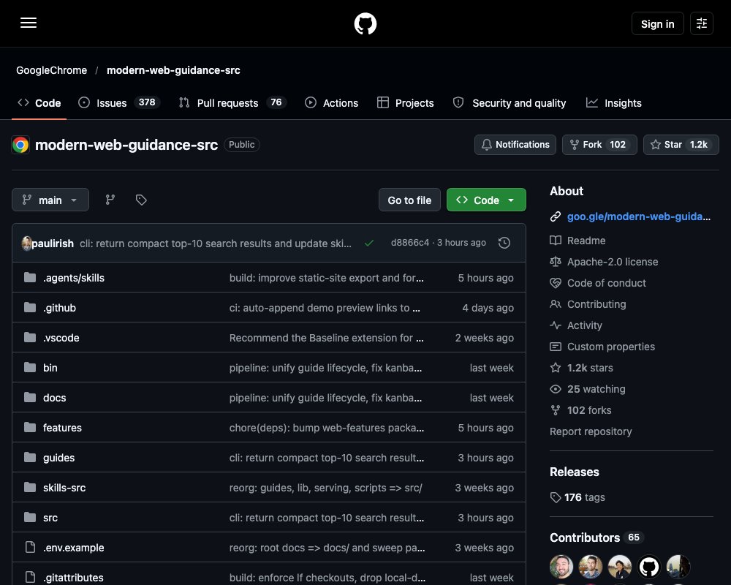
Task: View branches via the branch icon
Action: pos(110,200)
